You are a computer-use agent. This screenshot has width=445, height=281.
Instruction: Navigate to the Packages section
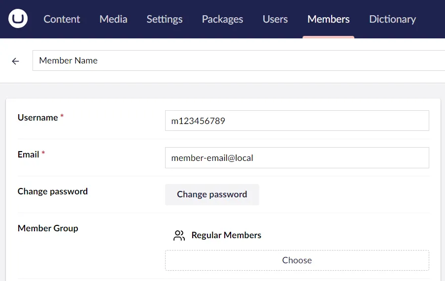[222, 19]
